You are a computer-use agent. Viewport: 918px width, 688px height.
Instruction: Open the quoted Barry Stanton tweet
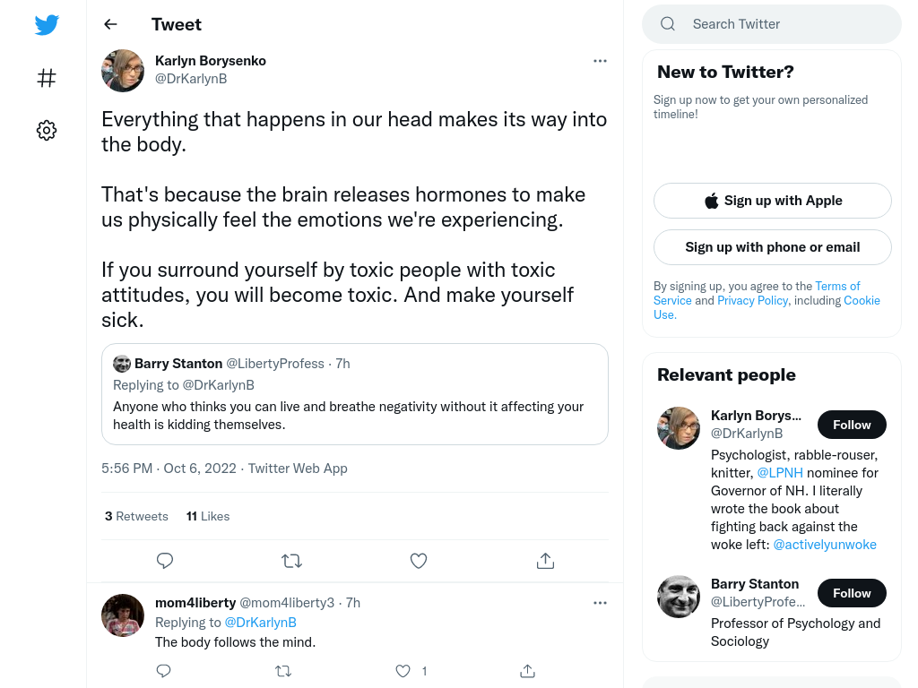(355, 394)
